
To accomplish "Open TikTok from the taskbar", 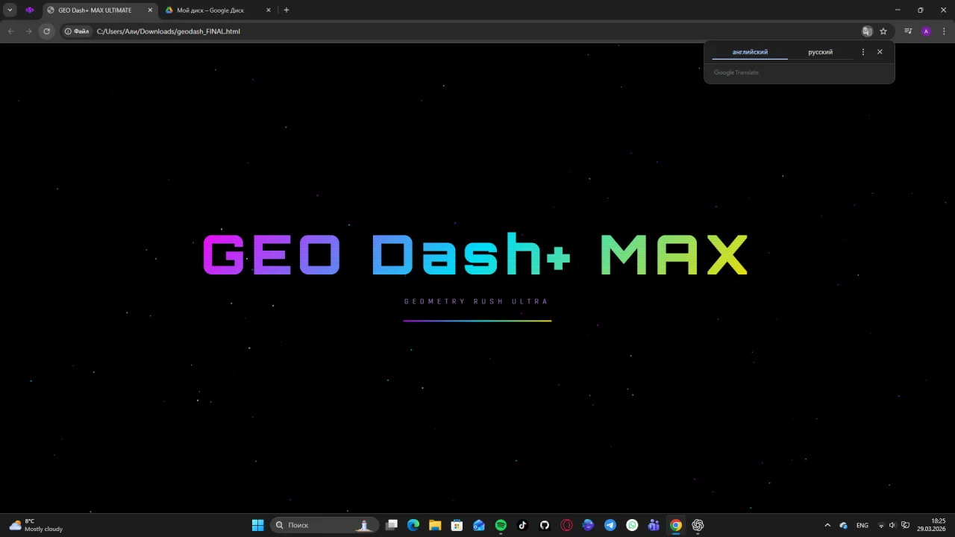I will (522, 525).
